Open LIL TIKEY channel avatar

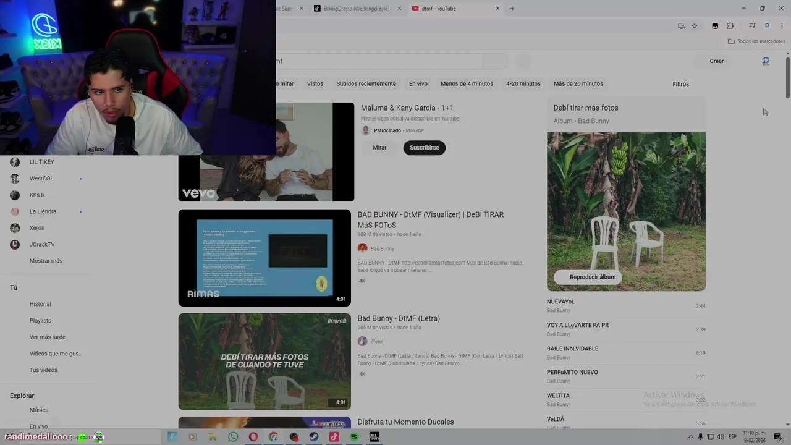point(15,162)
